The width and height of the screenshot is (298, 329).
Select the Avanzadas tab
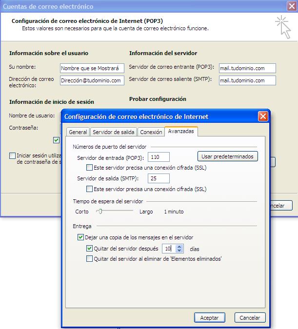pyautogui.click(x=181, y=131)
